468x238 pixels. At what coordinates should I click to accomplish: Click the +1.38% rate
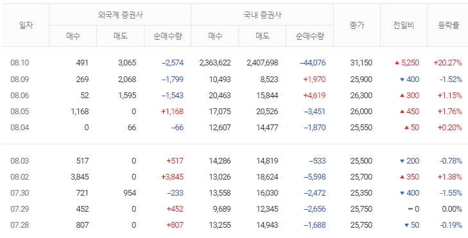coord(450,177)
